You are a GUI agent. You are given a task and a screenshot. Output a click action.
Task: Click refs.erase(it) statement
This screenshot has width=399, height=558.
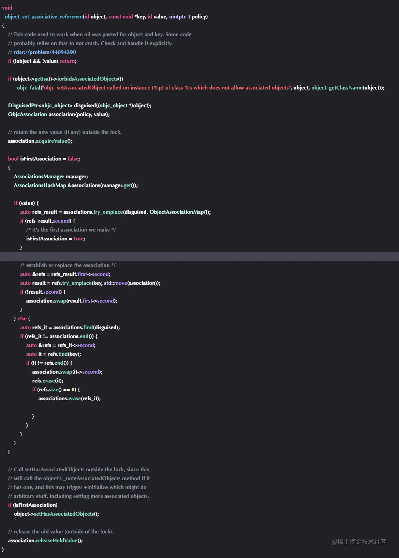(x=48, y=381)
